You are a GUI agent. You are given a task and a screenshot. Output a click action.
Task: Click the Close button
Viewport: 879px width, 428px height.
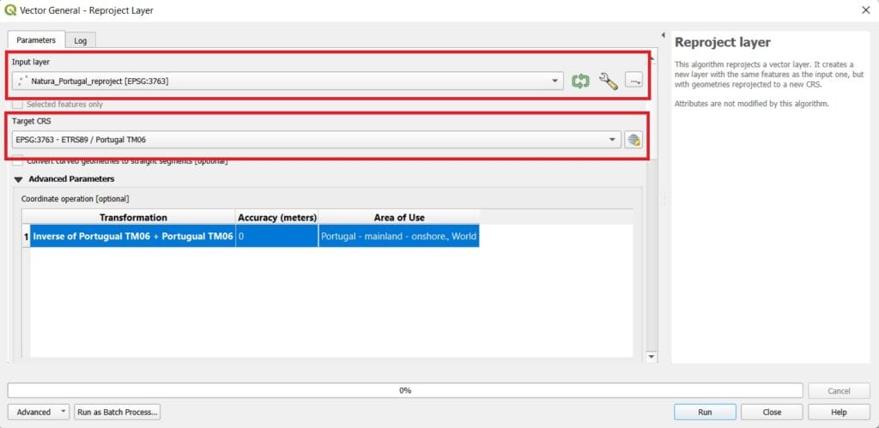pyautogui.click(x=772, y=412)
